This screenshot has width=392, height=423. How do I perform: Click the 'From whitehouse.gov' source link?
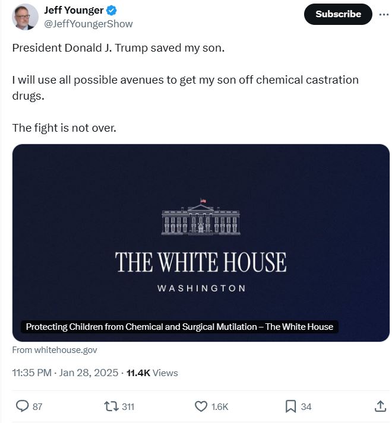point(55,350)
